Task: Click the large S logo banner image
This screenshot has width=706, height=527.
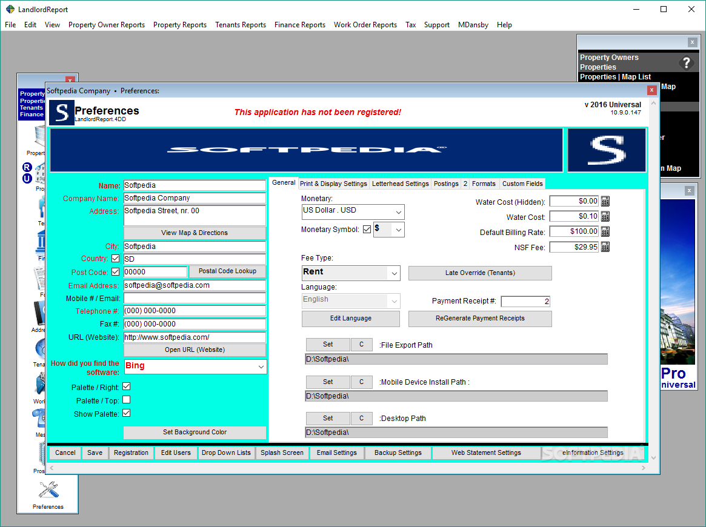Action: [607, 150]
